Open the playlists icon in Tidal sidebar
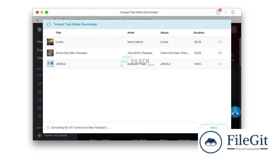The width and height of the screenshot is (274, 158). pyautogui.click(x=39, y=84)
